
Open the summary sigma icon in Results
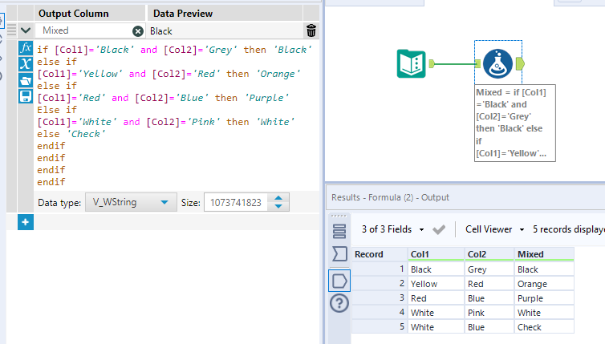click(x=339, y=254)
